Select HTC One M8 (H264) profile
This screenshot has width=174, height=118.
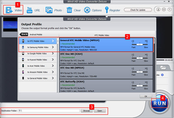(x=106, y=59)
